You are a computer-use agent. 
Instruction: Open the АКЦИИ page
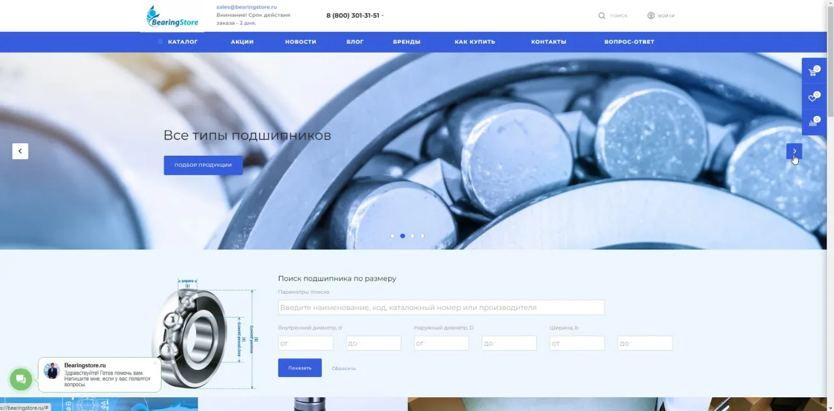point(242,41)
